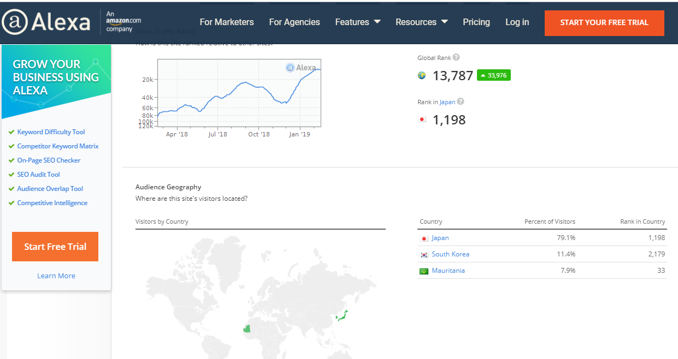The height and width of the screenshot is (359, 678).
Task: Click the orange Start Free Trial sidebar button
Action: [55, 247]
